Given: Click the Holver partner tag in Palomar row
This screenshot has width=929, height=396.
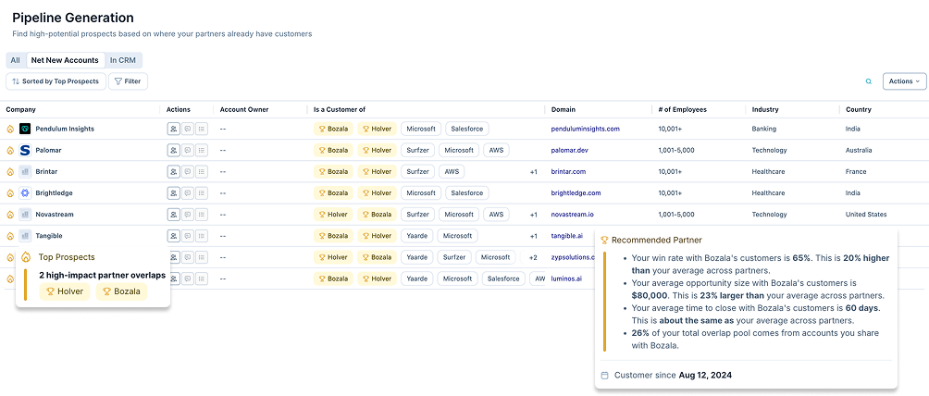Looking at the screenshot, I should point(377,150).
